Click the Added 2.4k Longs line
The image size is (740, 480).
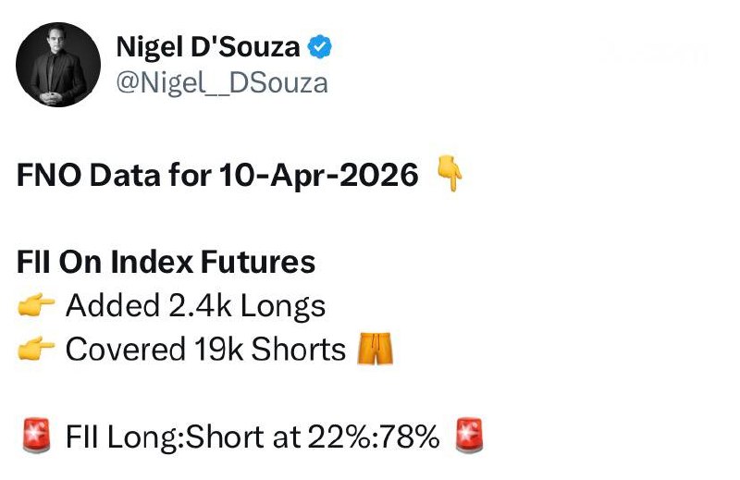point(195,306)
